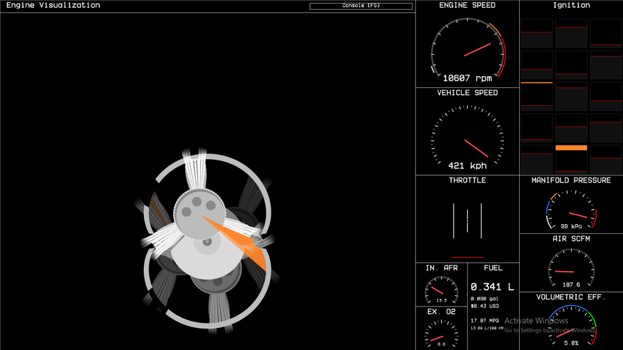Select the engine speed tachometer gauge needle
The image size is (623, 350).
coord(478,50)
